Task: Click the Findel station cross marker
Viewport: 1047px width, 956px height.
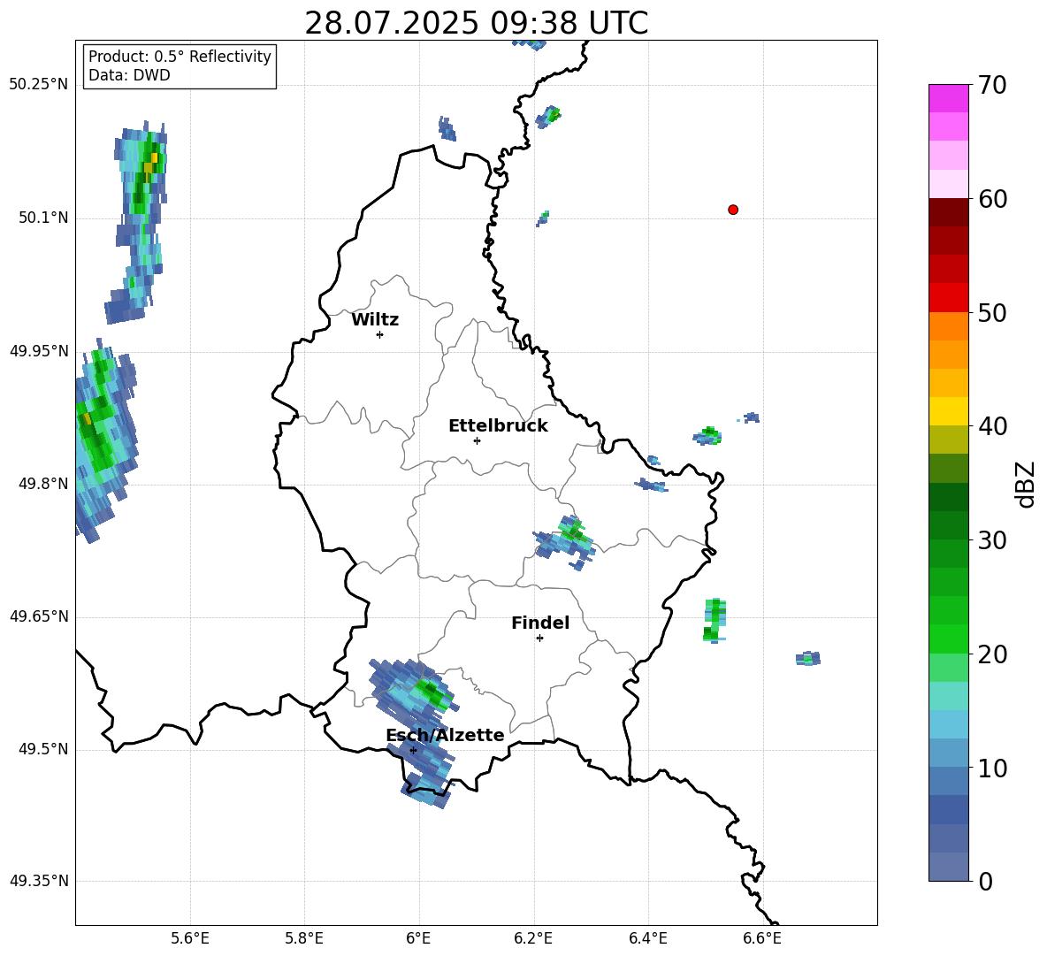Action: point(539,639)
